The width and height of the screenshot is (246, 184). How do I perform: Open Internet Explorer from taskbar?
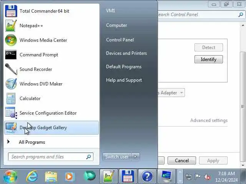pyautogui.click(x=32, y=176)
